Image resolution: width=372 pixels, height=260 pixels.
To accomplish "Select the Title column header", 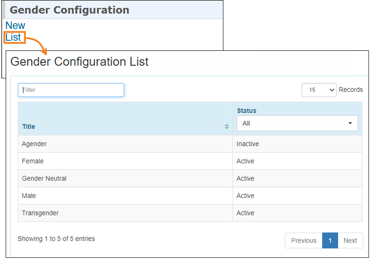I will coord(29,126).
